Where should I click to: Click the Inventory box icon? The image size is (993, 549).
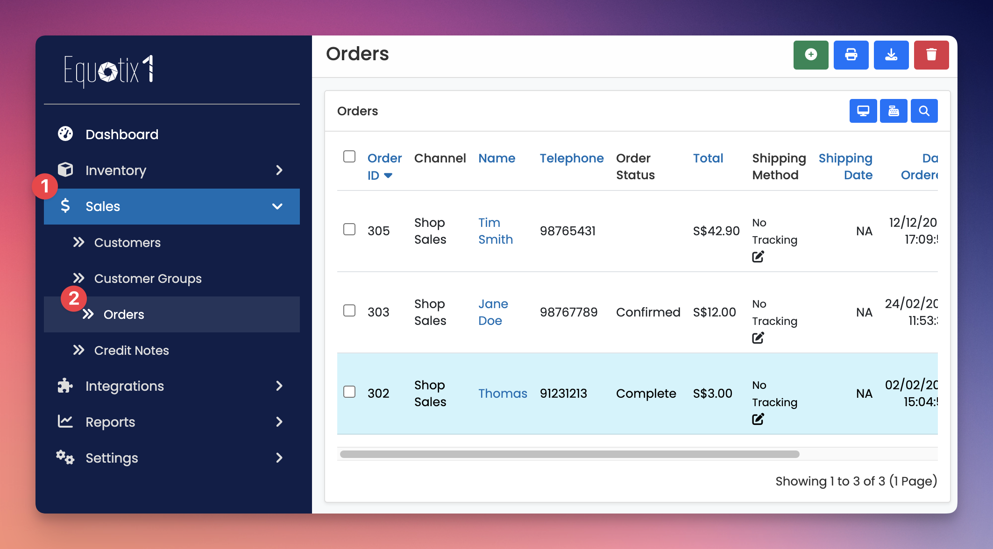pos(65,169)
